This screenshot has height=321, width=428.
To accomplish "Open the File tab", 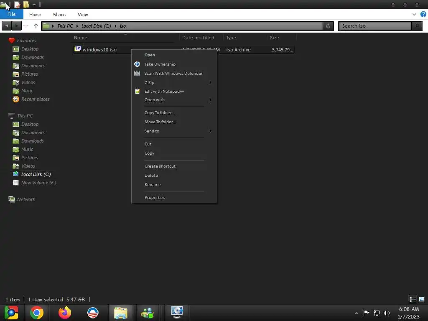I will click(11, 14).
